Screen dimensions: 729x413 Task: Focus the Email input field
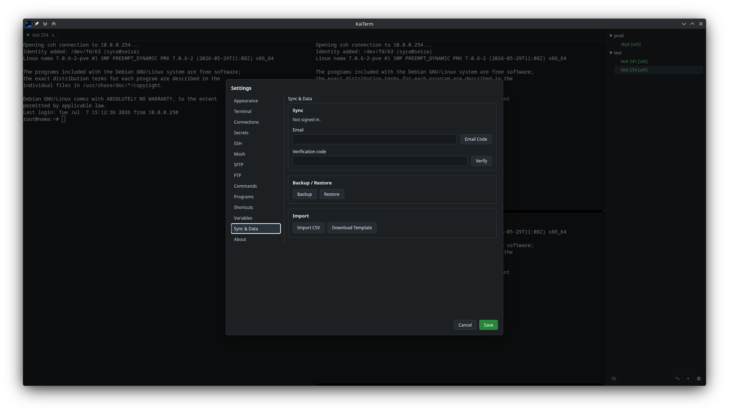click(x=374, y=139)
